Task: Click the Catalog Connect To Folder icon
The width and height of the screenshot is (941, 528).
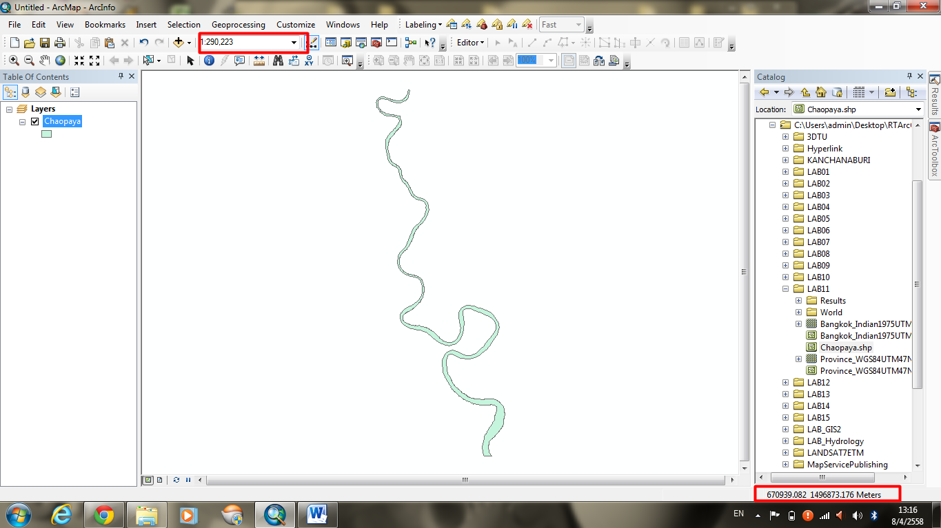Action: click(890, 92)
